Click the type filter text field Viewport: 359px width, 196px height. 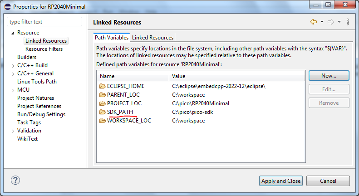[x=44, y=22]
